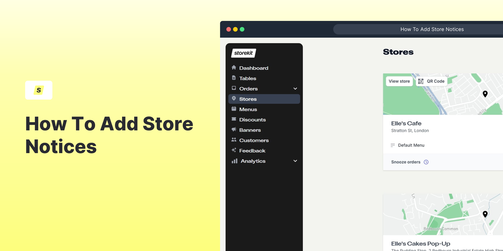The width and height of the screenshot is (503, 251).
Task: Select the Feedback icon in the sidebar
Action: click(234, 150)
